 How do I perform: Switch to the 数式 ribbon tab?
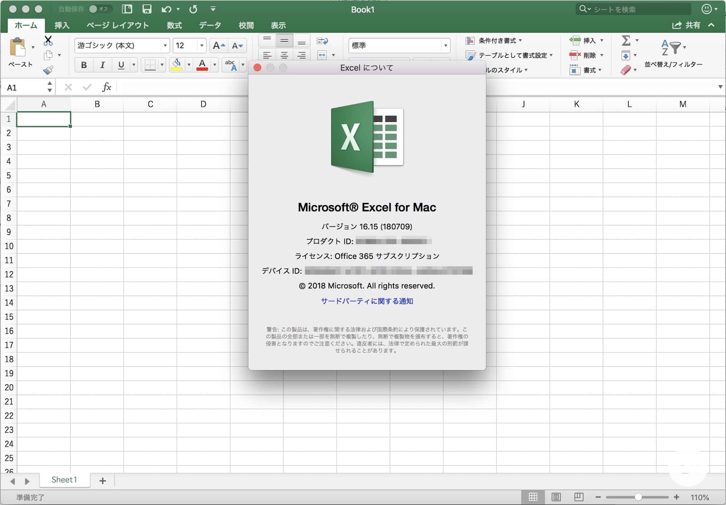pos(174,25)
